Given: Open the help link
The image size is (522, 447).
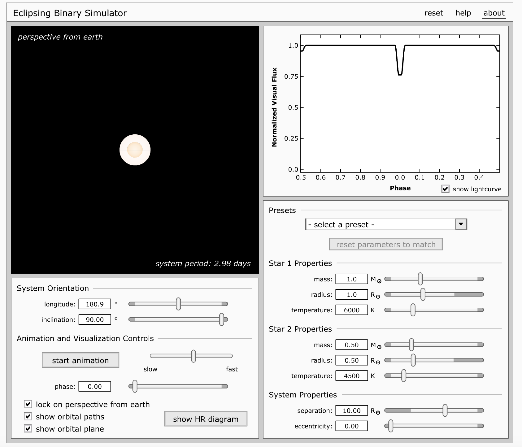Looking at the screenshot, I should 463,13.
